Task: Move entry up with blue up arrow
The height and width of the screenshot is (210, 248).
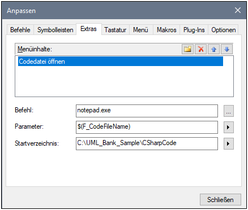Action: pos(213,49)
